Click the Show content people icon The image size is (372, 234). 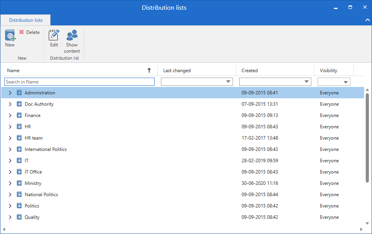click(72, 35)
